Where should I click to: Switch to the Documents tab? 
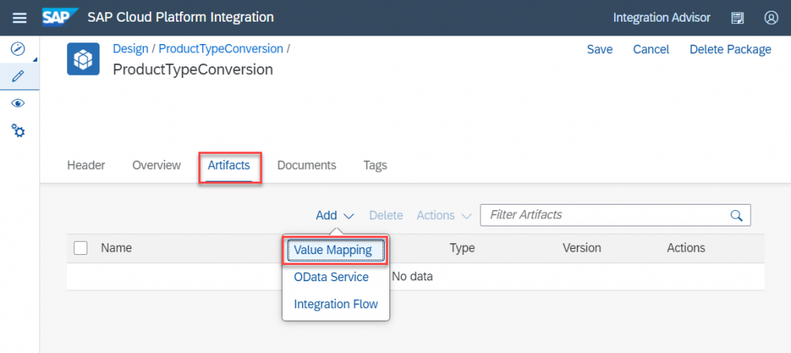[x=307, y=165]
